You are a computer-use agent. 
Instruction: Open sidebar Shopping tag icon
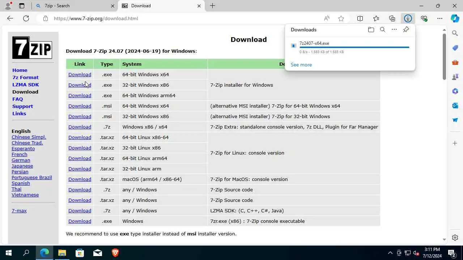click(455, 48)
